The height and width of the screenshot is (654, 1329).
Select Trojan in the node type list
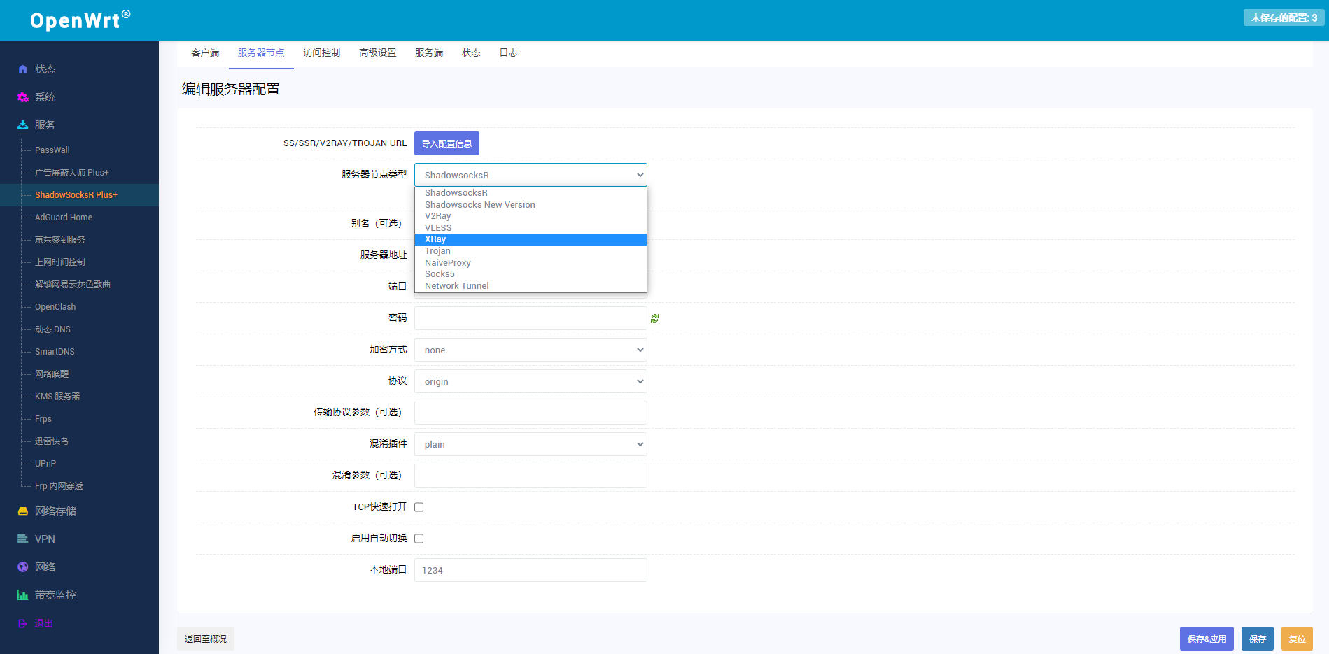tap(530, 251)
